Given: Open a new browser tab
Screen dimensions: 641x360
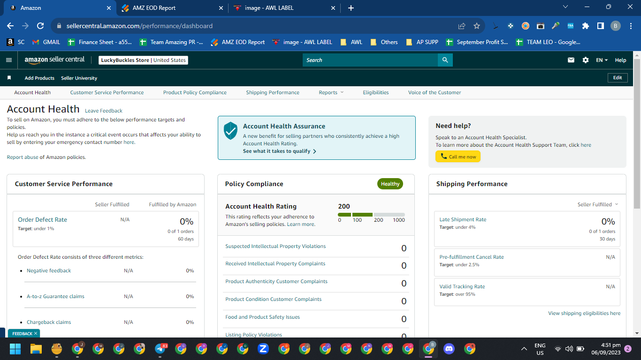Looking at the screenshot, I should click(x=351, y=8).
